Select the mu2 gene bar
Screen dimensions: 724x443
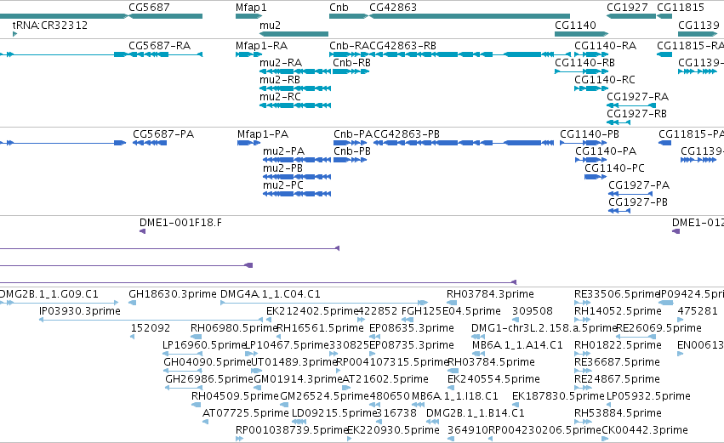point(294,34)
